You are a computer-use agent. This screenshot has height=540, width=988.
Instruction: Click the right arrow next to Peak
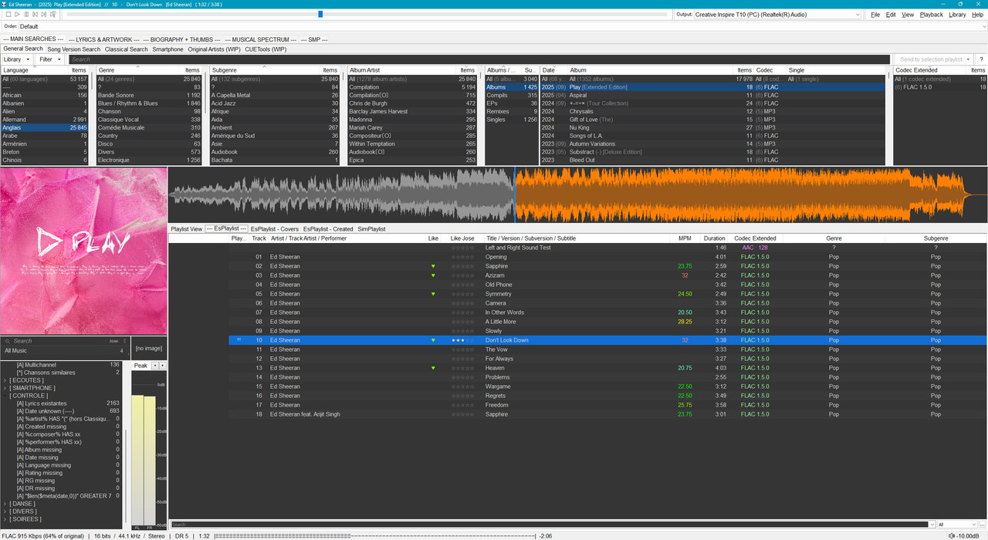click(162, 366)
